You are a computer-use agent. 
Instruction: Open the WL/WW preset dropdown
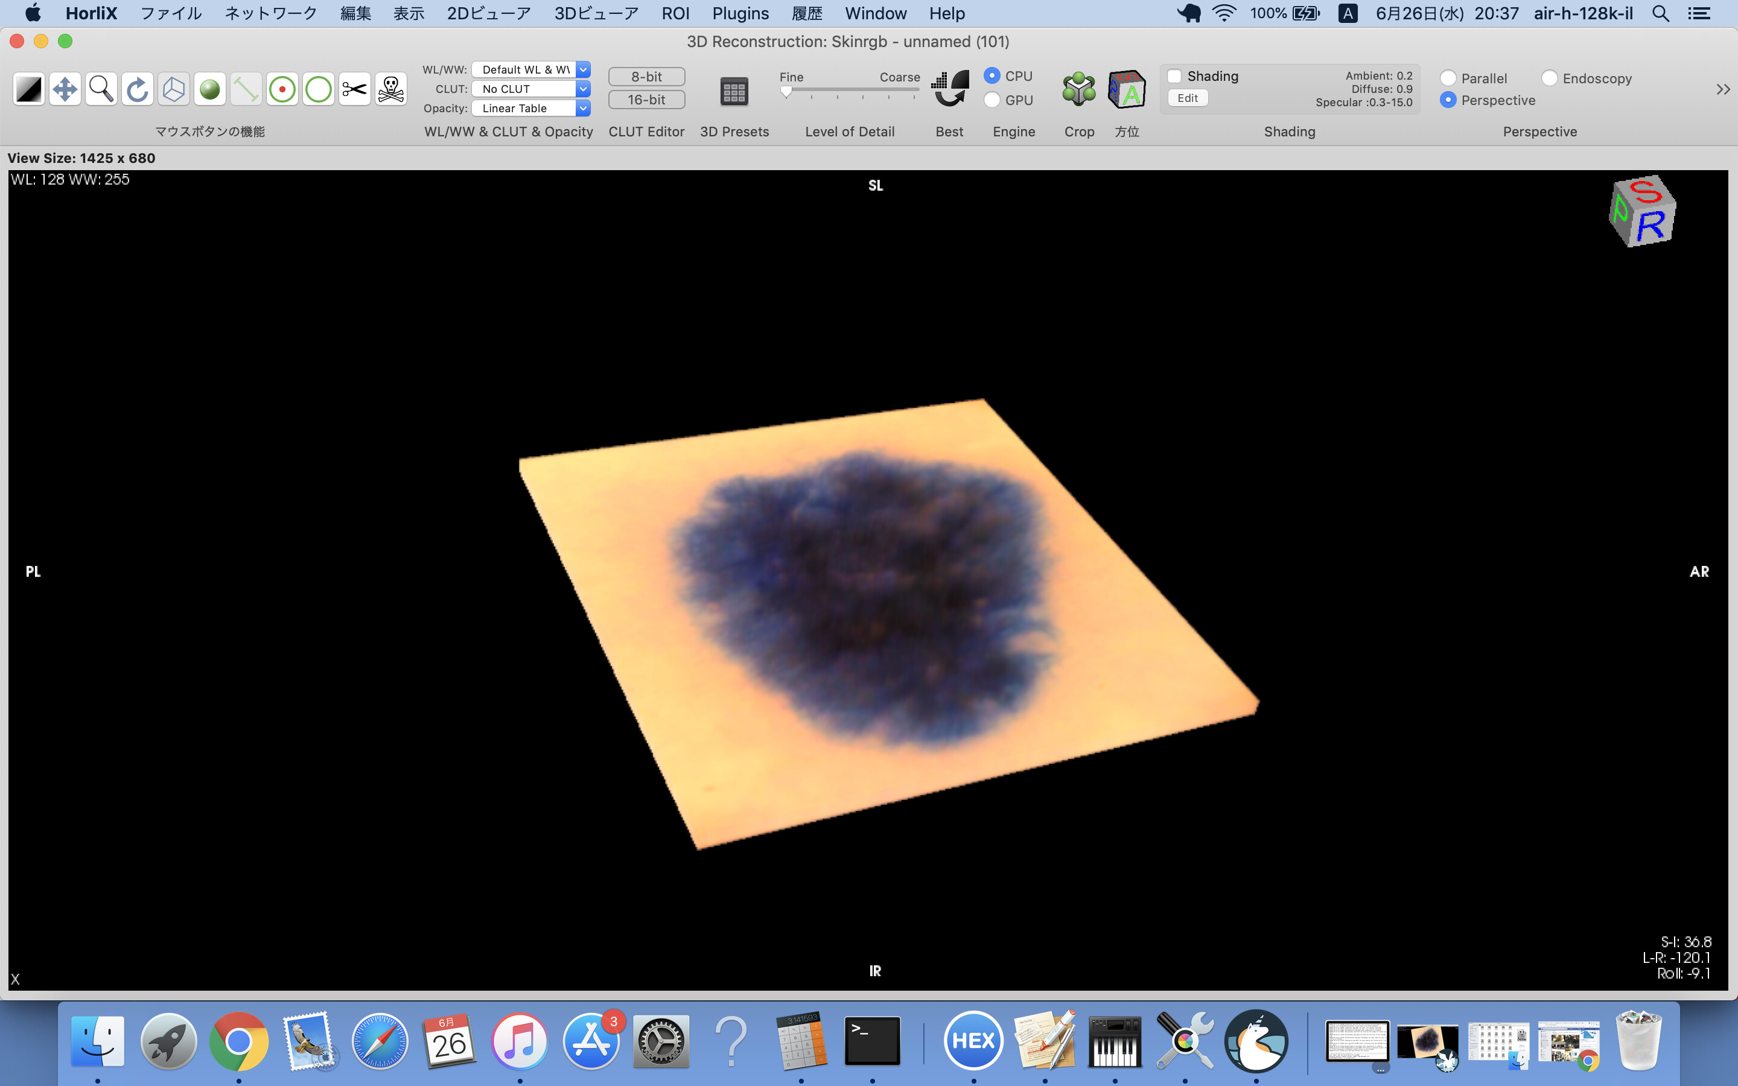530,69
